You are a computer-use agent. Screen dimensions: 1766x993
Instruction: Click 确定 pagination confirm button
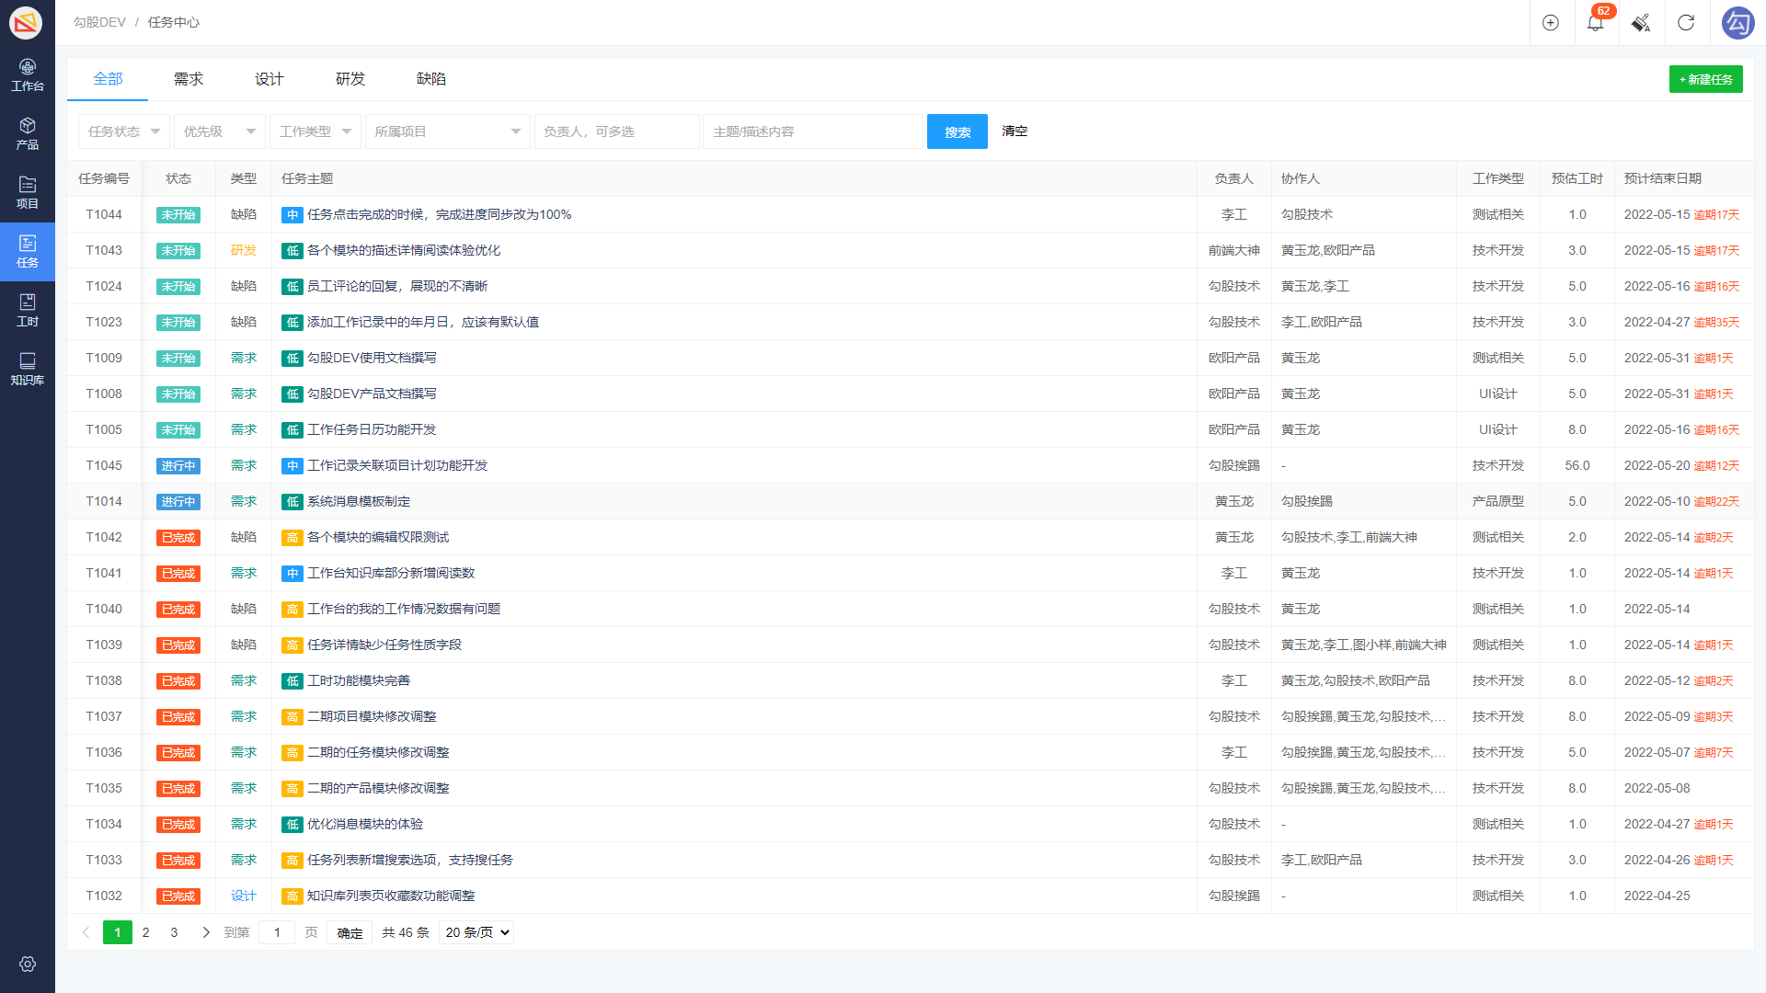(x=350, y=932)
